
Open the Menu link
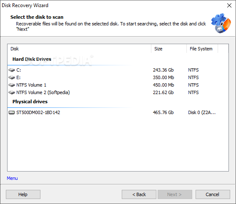pos(12,178)
